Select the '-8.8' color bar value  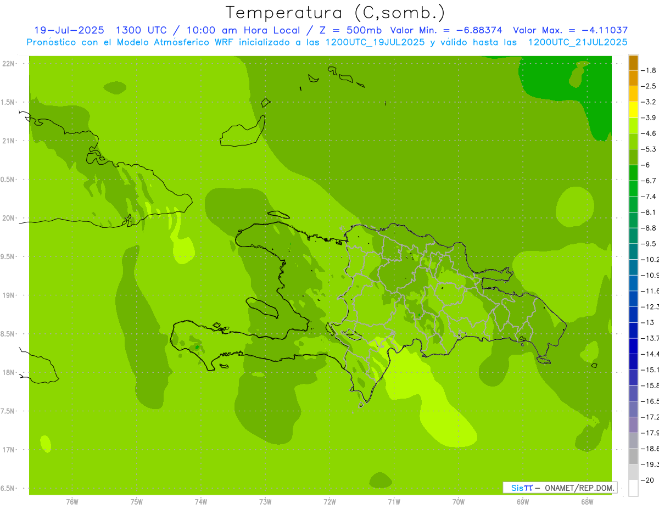[x=649, y=228]
